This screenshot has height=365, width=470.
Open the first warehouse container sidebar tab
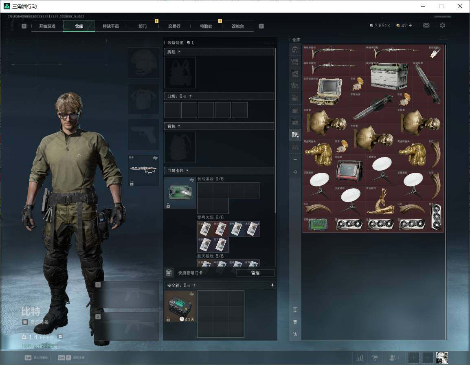point(295,50)
